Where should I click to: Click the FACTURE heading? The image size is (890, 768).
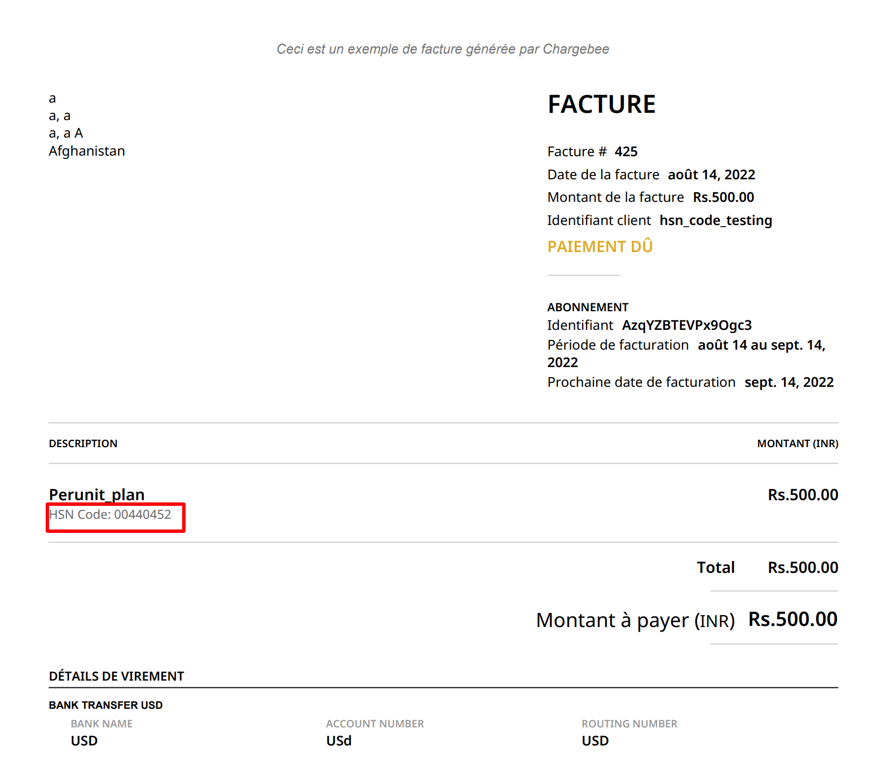coord(601,104)
